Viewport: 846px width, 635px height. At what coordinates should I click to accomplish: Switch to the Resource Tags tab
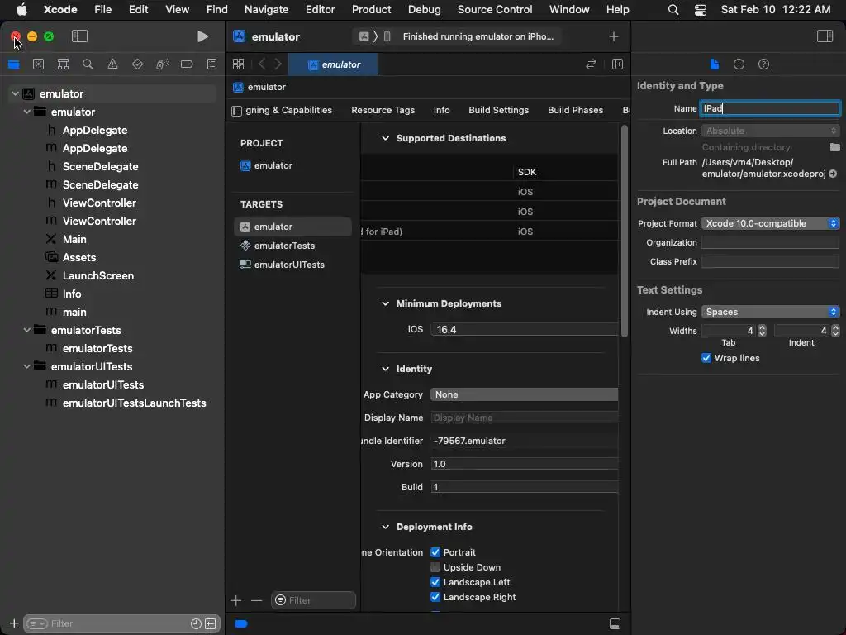383,110
